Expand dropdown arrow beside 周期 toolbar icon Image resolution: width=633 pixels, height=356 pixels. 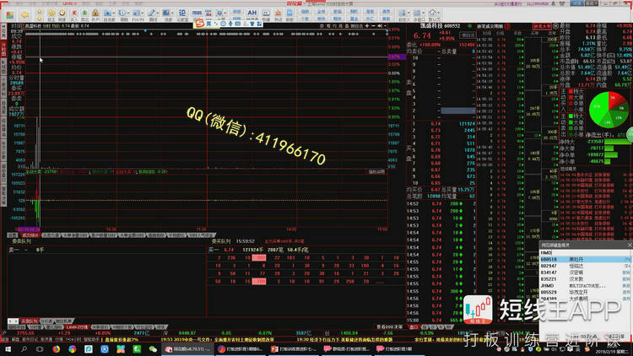tap(128, 14)
